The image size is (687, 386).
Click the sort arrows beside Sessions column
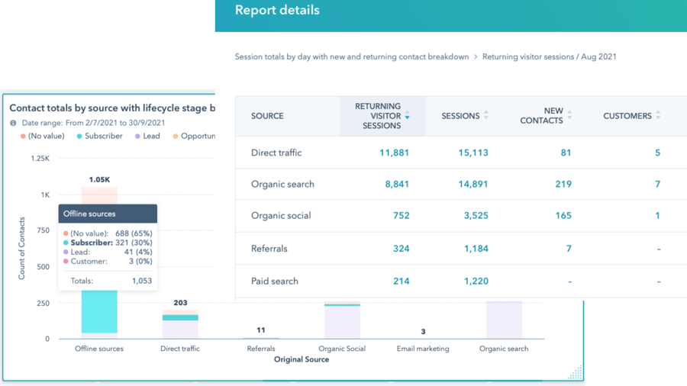[486, 116]
